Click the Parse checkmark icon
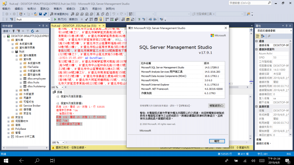The width and height of the screenshot is (294, 165). point(86,19)
